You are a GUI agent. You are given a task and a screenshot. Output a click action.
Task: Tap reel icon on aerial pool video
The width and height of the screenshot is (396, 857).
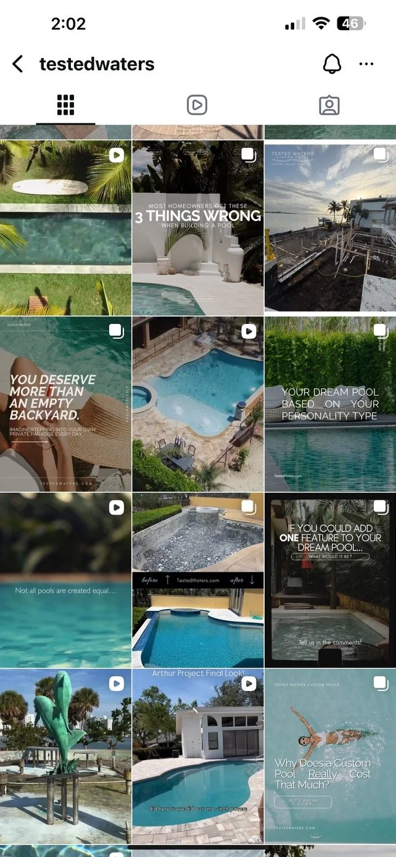click(249, 332)
